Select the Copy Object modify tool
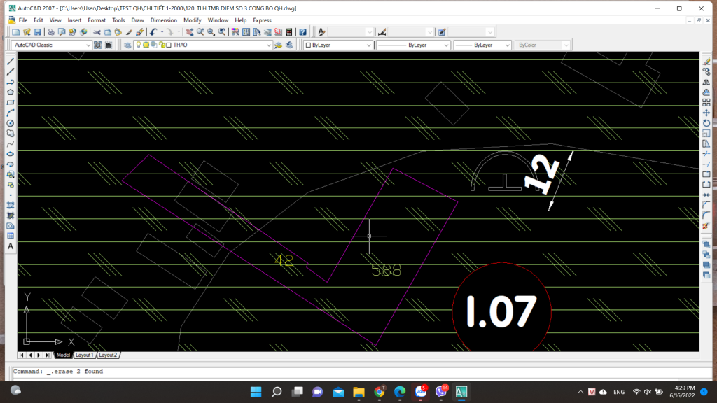 pyautogui.click(x=706, y=72)
